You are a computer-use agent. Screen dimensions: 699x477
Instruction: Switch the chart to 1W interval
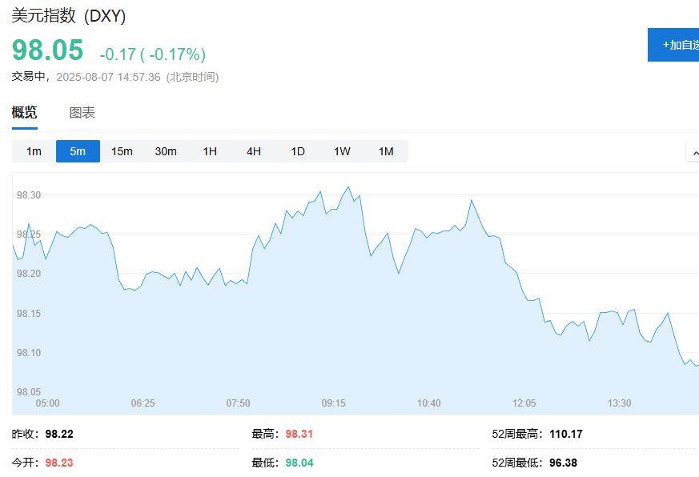[341, 151]
